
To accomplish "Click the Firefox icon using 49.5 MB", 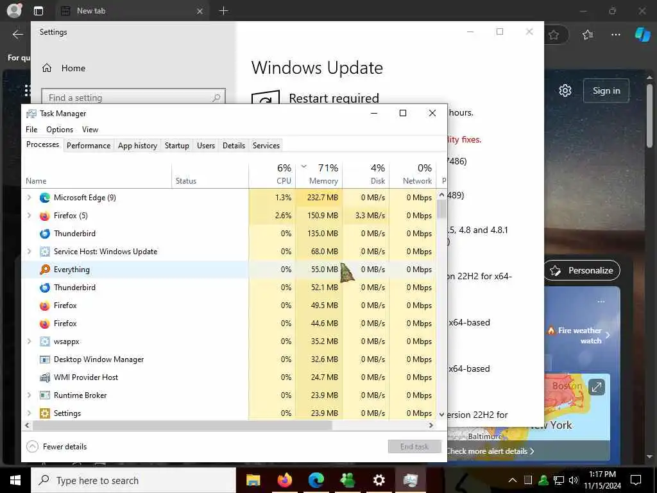I will [x=45, y=306].
